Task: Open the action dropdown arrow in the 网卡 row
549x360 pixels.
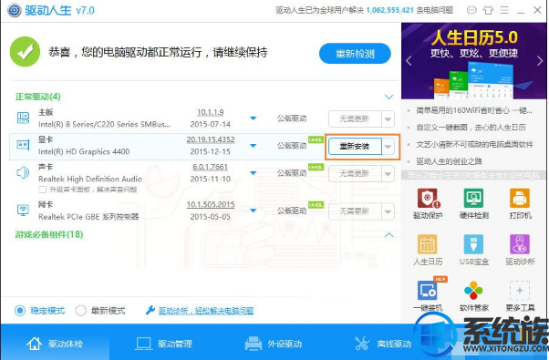Action: [x=388, y=211]
